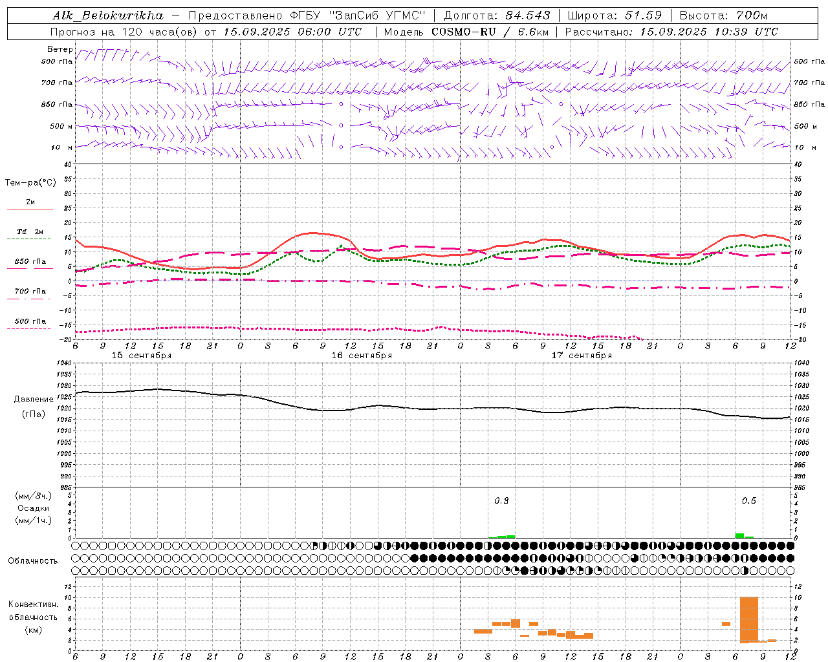Click the Рассчитано: 15.09.2025 10:39 UTC text
The width and height of the screenshot is (828, 662).
click(x=671, y=32)
